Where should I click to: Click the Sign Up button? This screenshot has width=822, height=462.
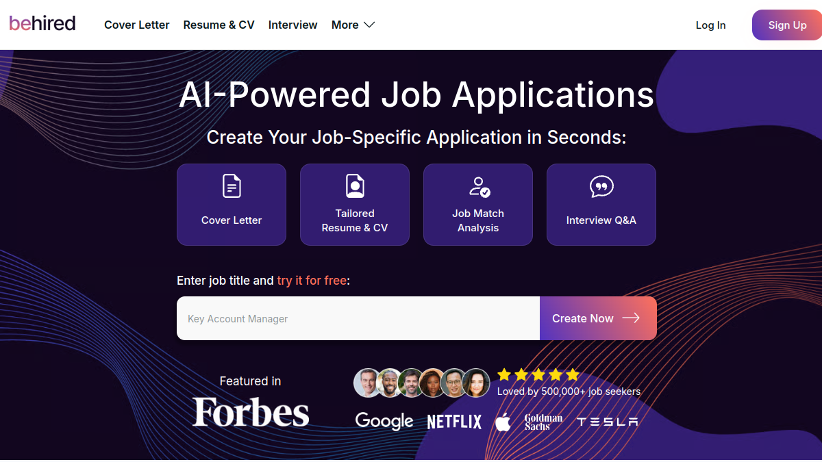point(787,25)
